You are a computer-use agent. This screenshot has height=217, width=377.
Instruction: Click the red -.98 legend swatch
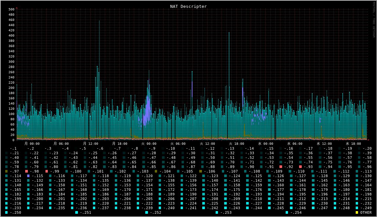tap(27, 171)
